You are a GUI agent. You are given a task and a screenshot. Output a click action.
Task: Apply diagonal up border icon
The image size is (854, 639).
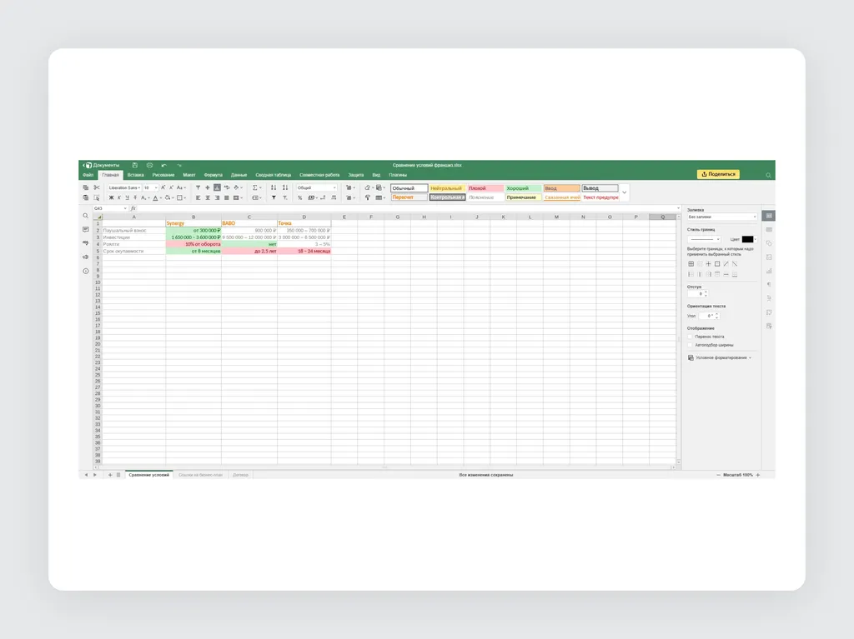[x=726, y=264]
